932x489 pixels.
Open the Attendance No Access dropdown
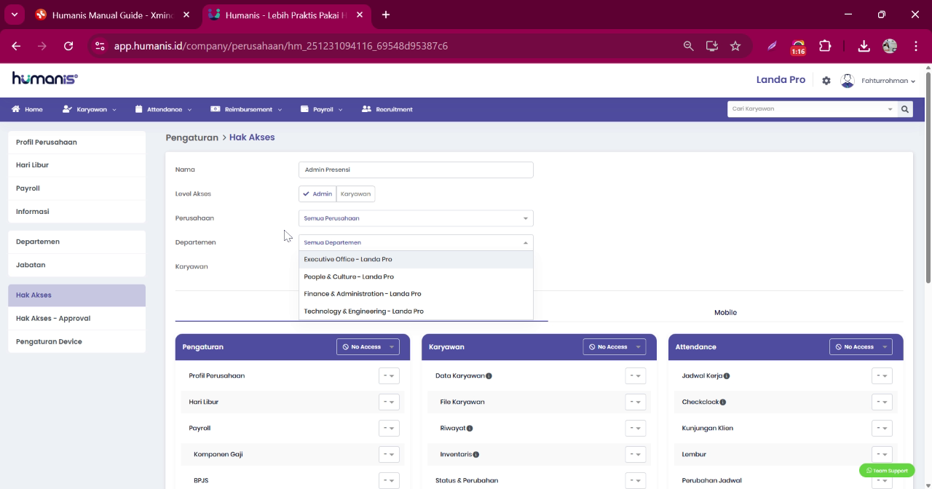[x=861, y=347]
